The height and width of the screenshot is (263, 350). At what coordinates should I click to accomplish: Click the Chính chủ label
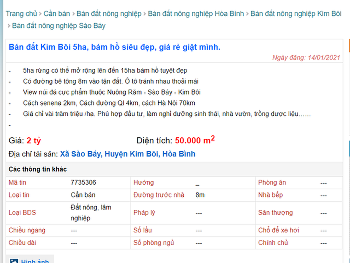(273, 243)
